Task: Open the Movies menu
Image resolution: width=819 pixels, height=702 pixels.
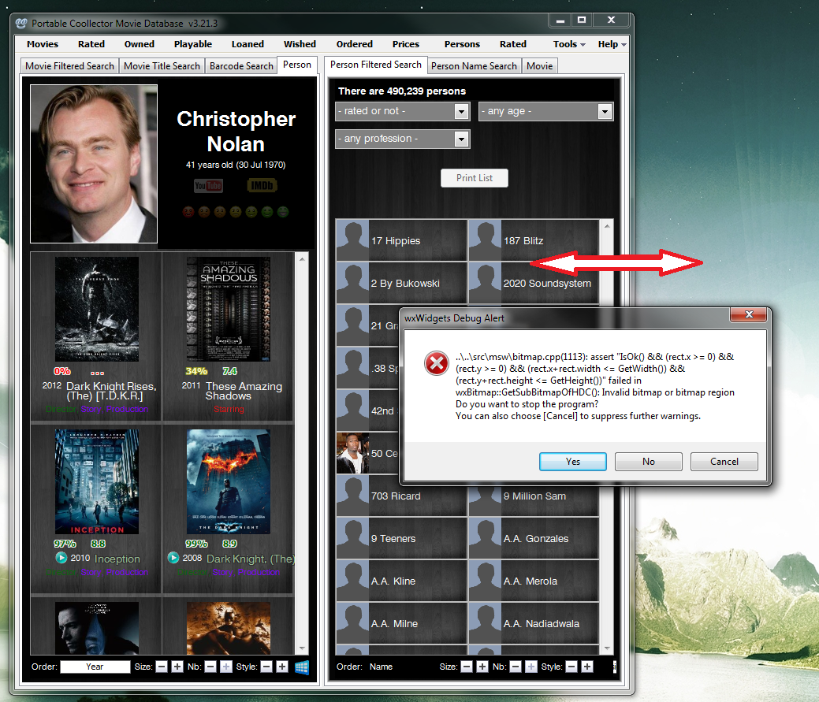Action: 43,44
